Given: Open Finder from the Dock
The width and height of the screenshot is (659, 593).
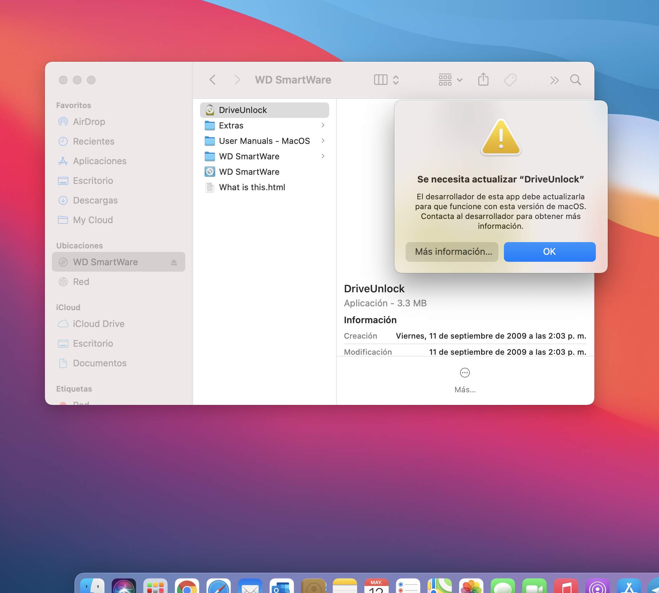Looking at the screenshot, I should [92, 586].
